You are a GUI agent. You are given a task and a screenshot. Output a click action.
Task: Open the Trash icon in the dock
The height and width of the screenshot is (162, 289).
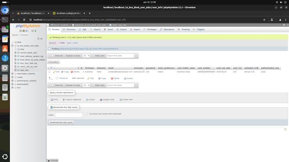pyautogui.click(x=5, y=97)
